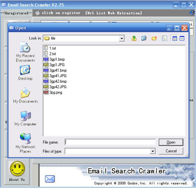Click the smiley About Us button

[17, 171]
